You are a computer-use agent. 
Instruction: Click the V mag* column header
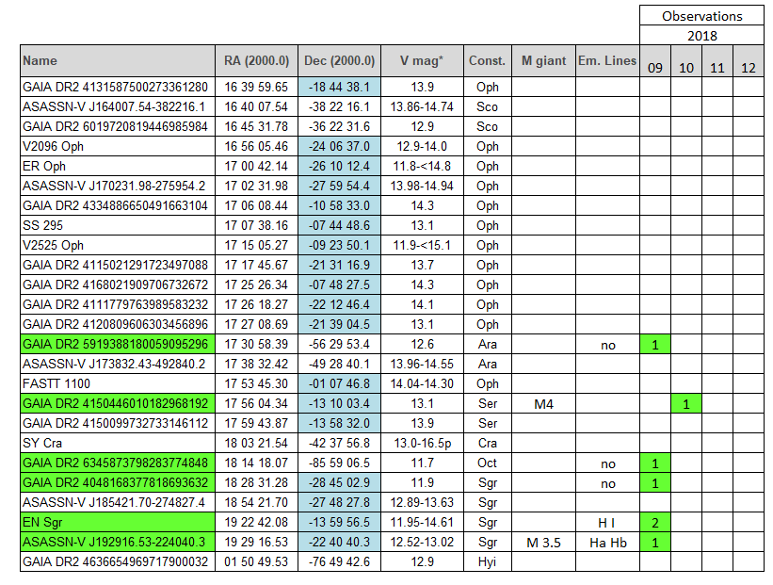pyautogui.click(x=422, y=61)
